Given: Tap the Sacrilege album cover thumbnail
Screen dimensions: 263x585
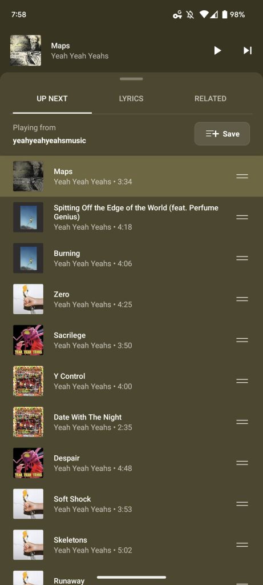Looking at the screenshot, I should 29,340.
